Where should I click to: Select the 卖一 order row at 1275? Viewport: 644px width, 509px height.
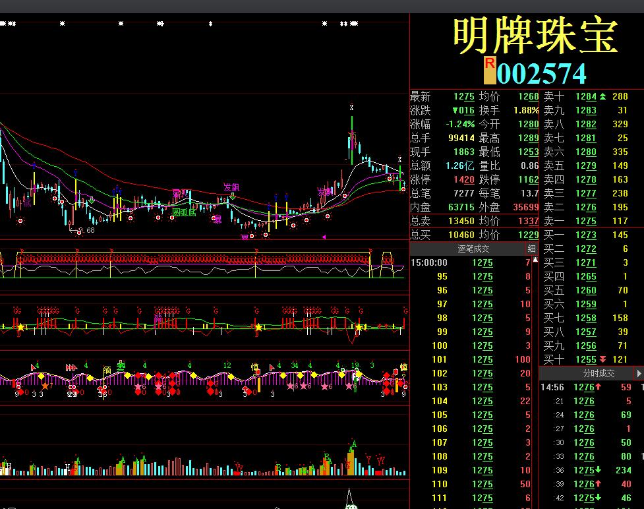pos(591,221)
